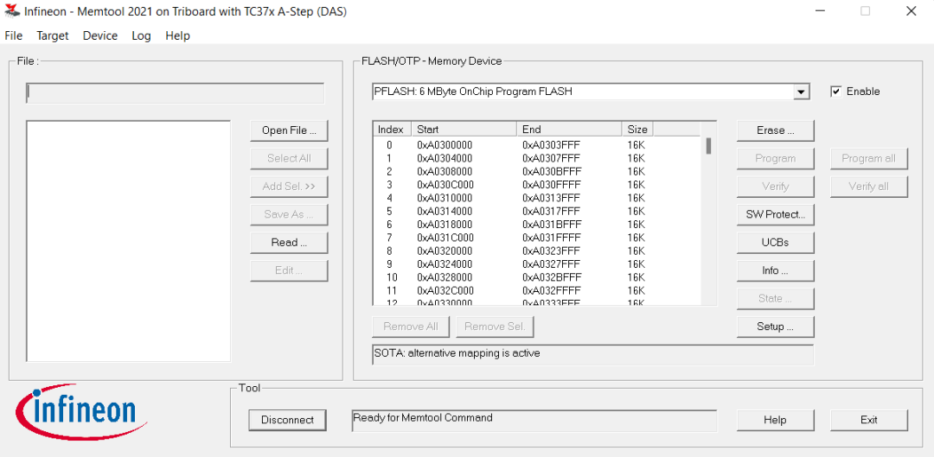Click the end address 0xA0303FFF

click(551, 144)
